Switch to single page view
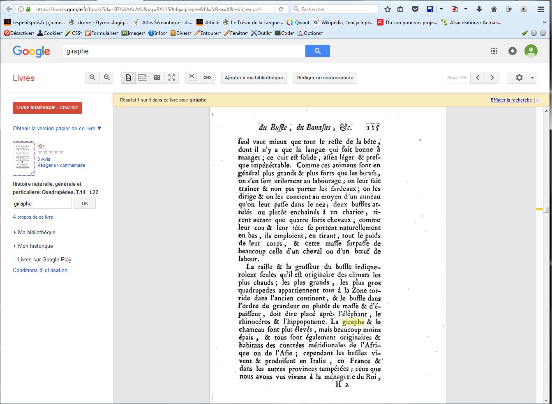The height and width of the screenshot is (404, 552). tap(128, 78)
